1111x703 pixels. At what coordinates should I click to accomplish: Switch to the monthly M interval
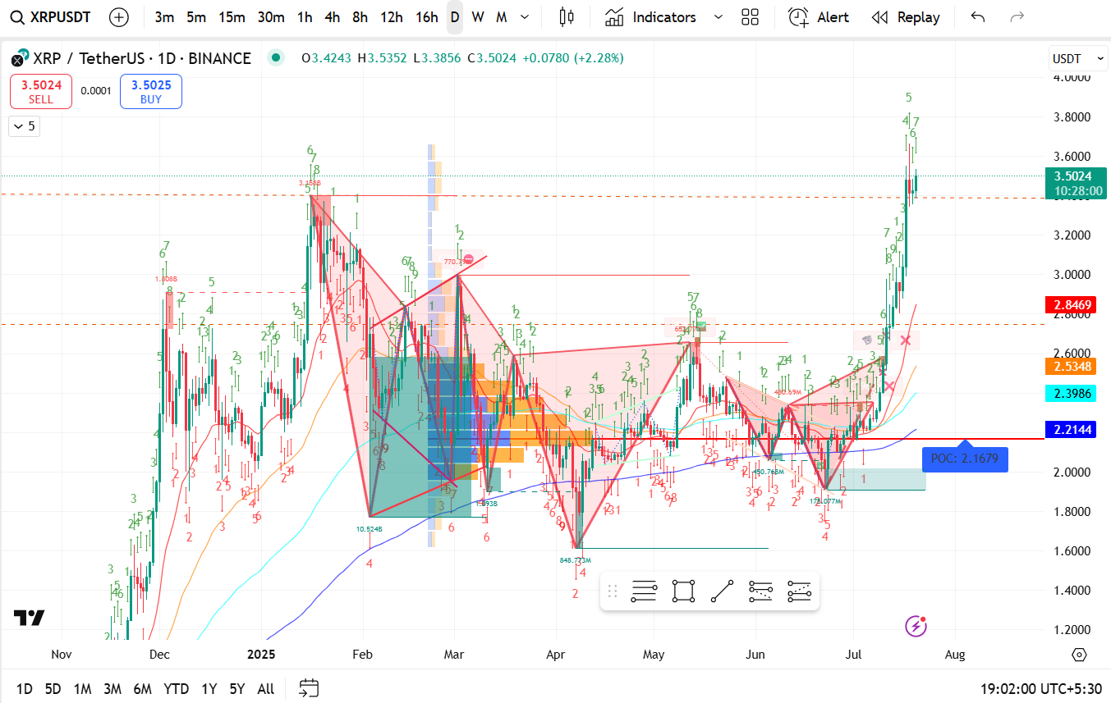point(501,17)
